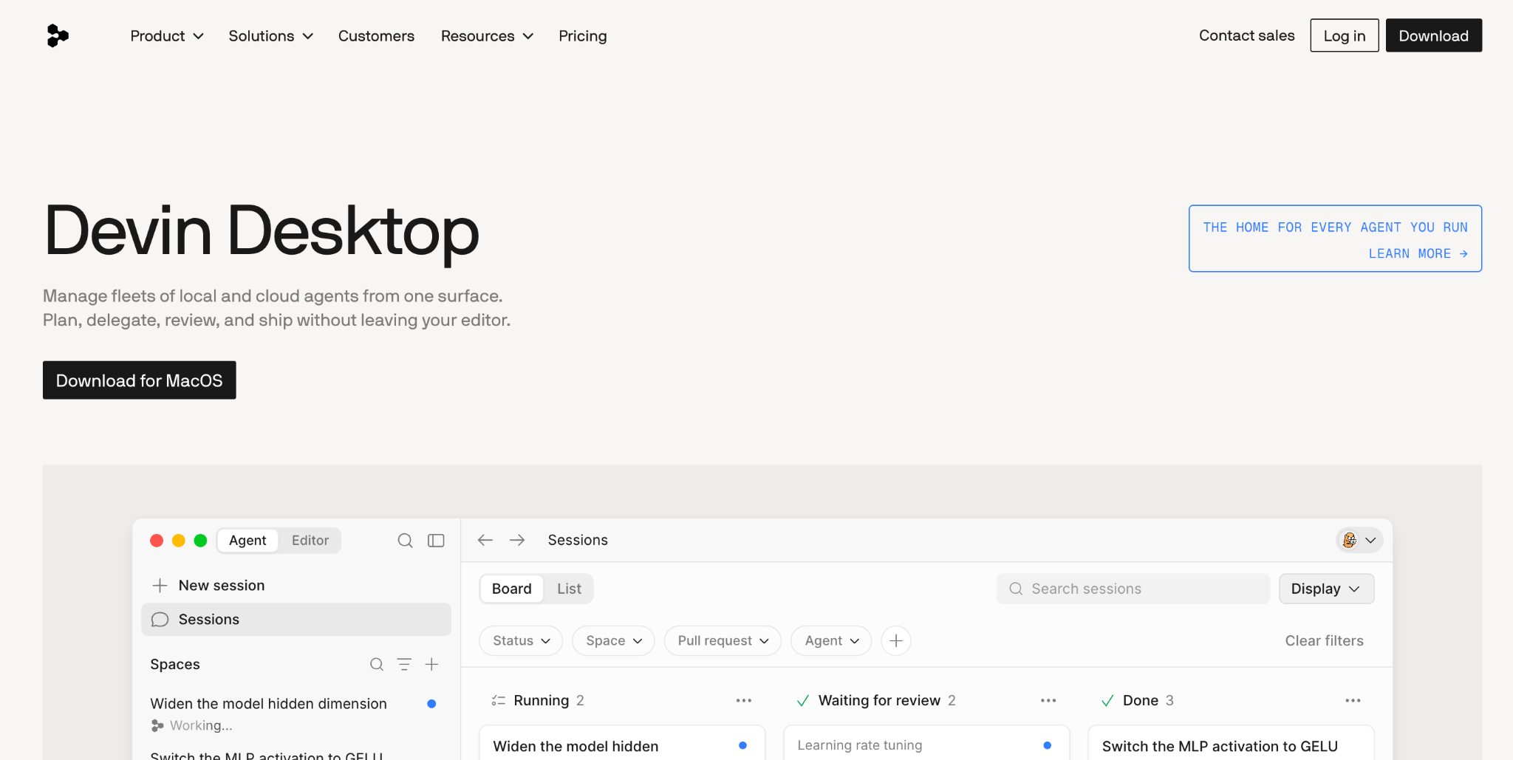1513x760 pixels.
Task: Click the user avatar icon
Action: [x=1350, y=540]
